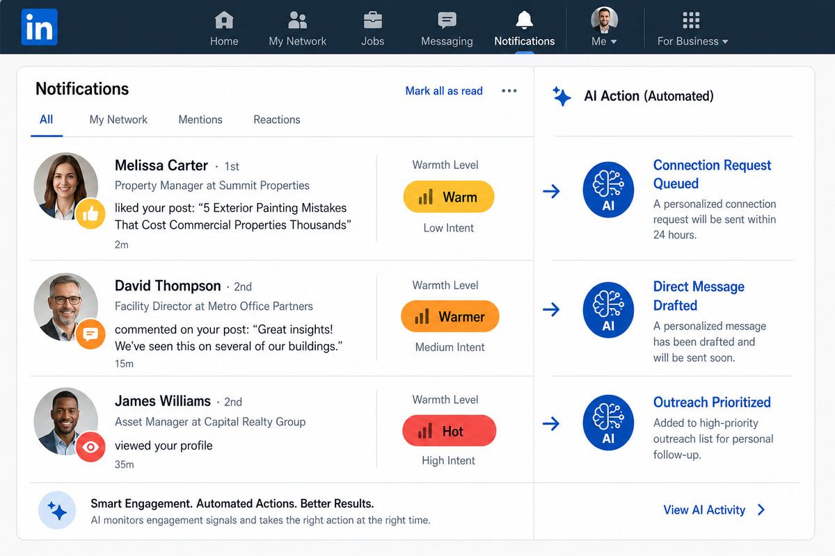Click the LinkedIn logo
The width and height of the screenshot is (835, 556).
39,27
